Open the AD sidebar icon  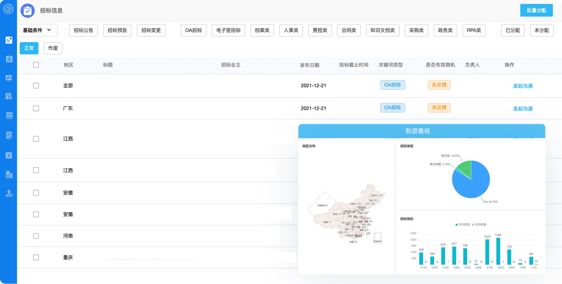click(9, 115)
